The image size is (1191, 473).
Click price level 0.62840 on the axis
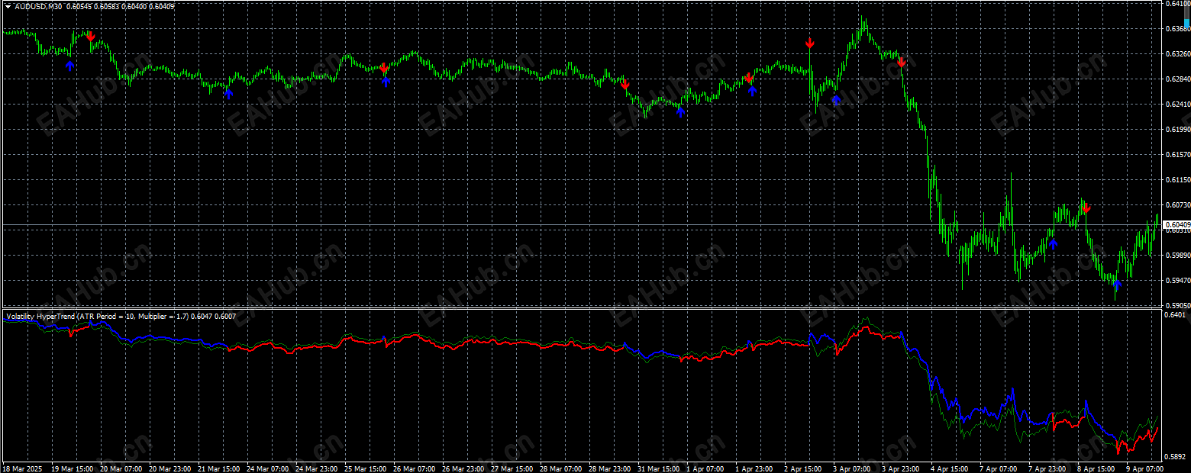(1176, 79)
